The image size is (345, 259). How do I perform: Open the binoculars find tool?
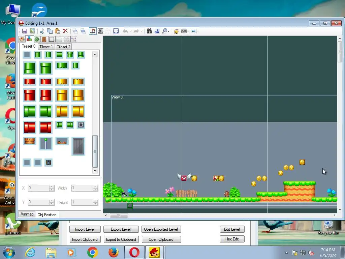tap(149, 31)
